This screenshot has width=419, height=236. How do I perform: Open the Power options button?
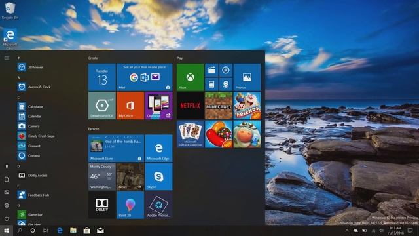7,218
